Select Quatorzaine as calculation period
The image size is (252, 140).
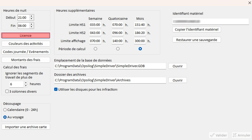pyautogui.click(x=118, y=49)
